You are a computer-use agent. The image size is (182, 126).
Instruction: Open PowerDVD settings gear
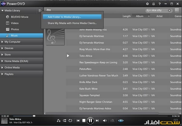pyautogui.click(x=148, y=4)
